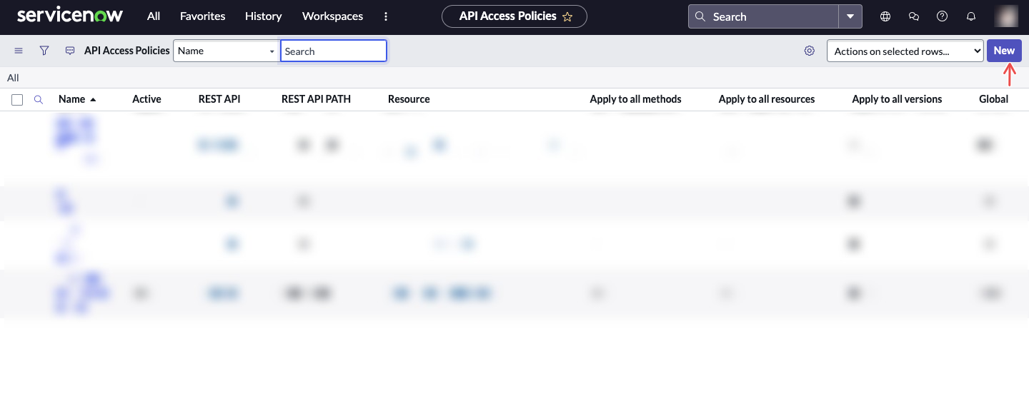Open the globe scope selector icon
This screenshot has width=1029, height=396.
point(885,16)
